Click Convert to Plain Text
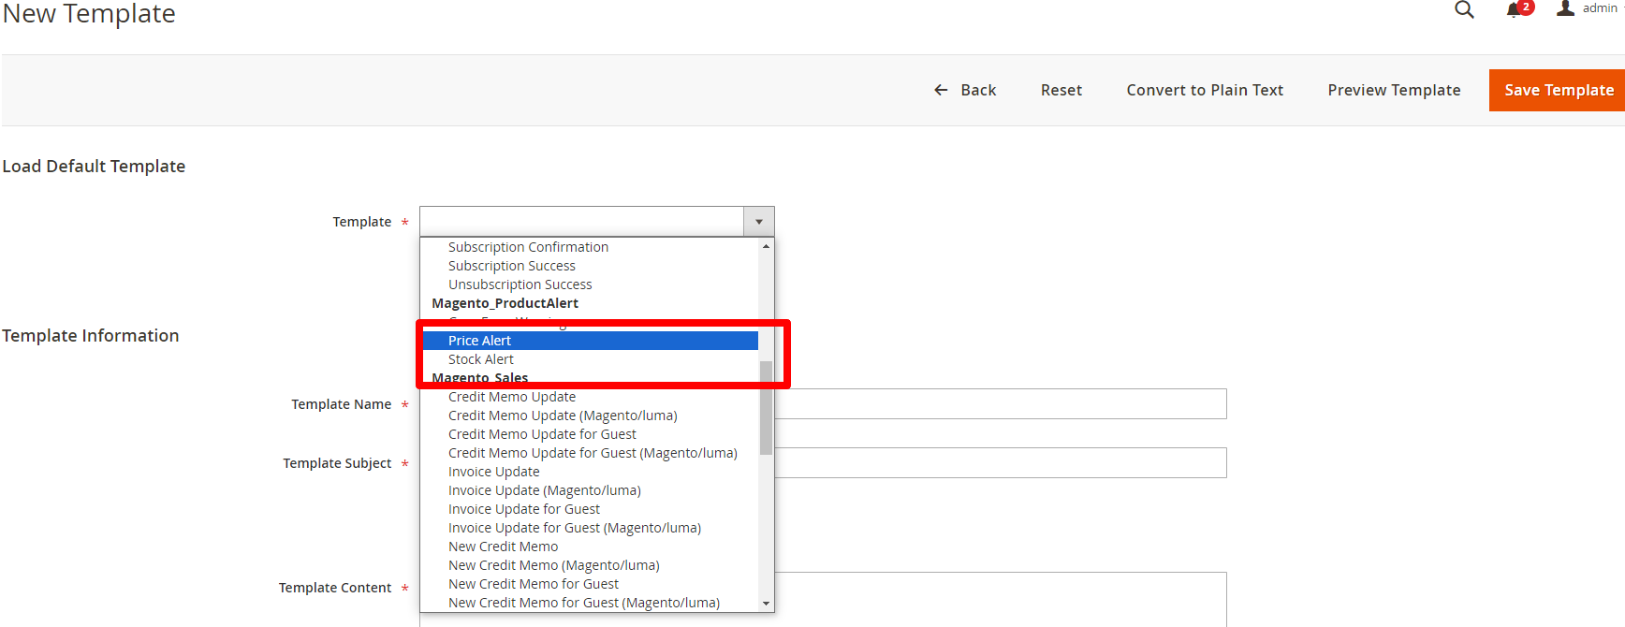Viewport: 1625px width, 627px height. [1204, 90]
